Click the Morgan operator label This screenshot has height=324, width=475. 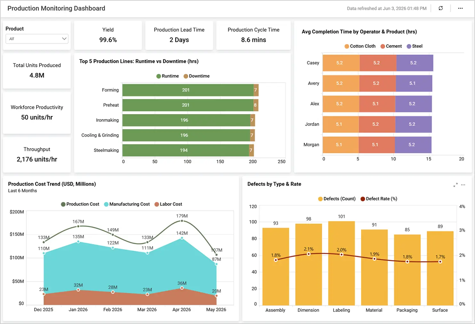(311, 145)
